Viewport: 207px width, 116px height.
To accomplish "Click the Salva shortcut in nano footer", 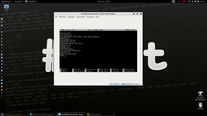I will pyautogui.click(x=76, y=69).
